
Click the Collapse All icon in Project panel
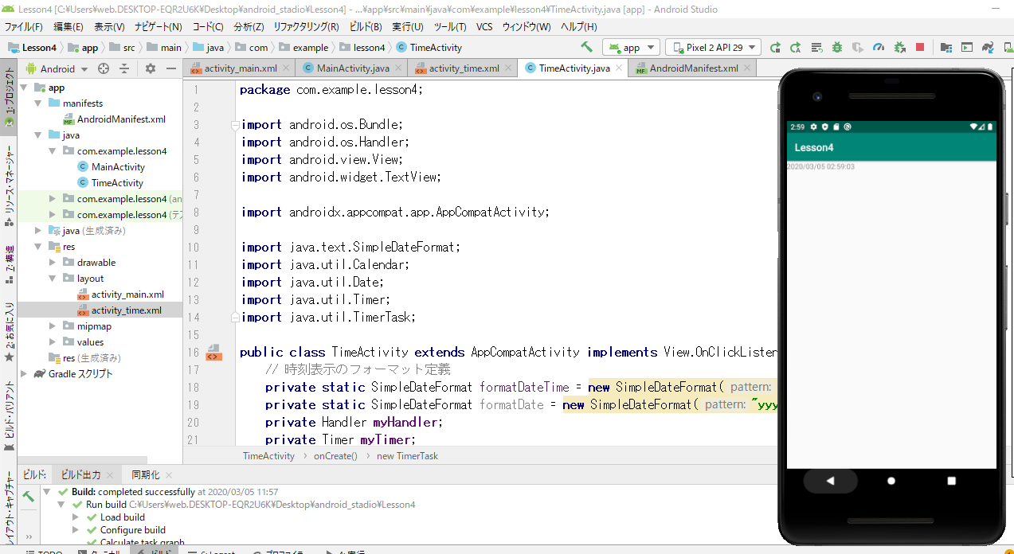pyautogui.click(x=124, y=68)
